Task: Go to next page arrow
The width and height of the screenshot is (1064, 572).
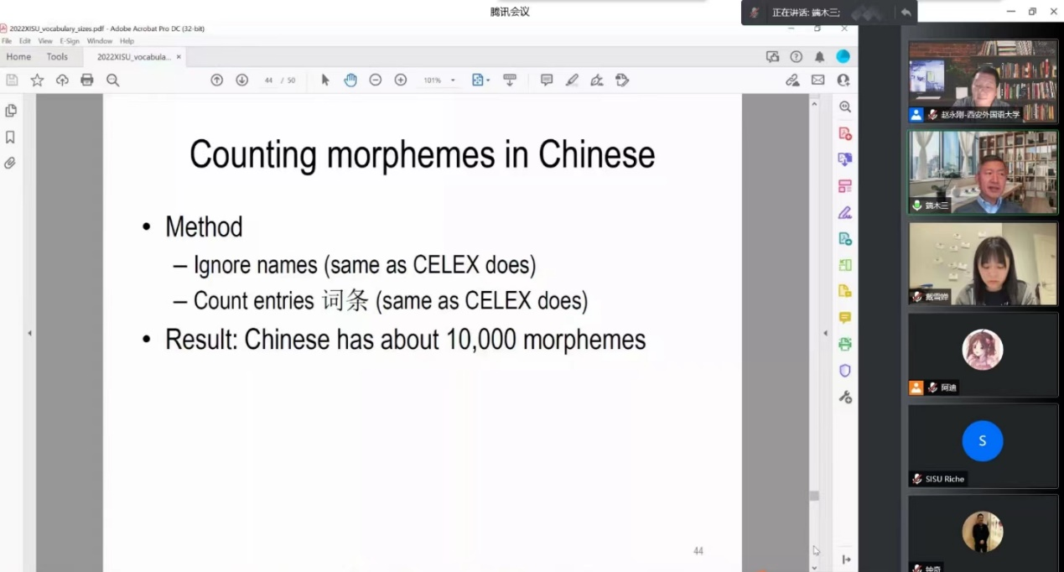Action: [x=241, y=81]
